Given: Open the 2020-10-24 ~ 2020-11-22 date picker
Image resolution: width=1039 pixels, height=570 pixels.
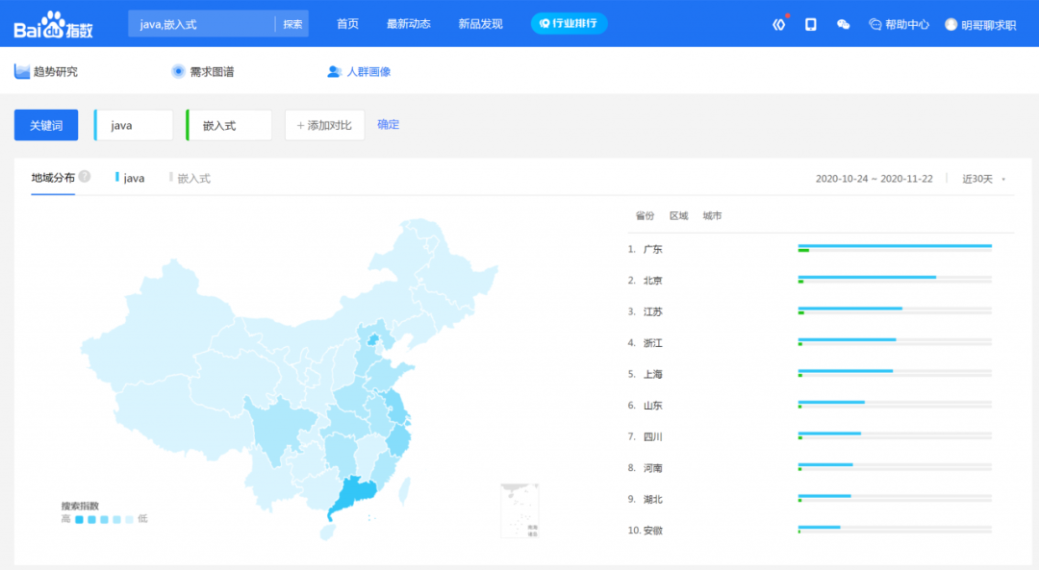Looking at the screenshot, I should [874, 179].
